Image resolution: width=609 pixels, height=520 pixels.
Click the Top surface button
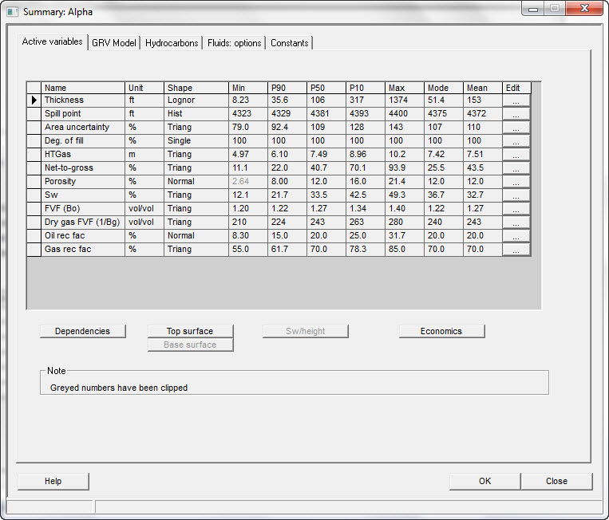[x=190, y=331]
